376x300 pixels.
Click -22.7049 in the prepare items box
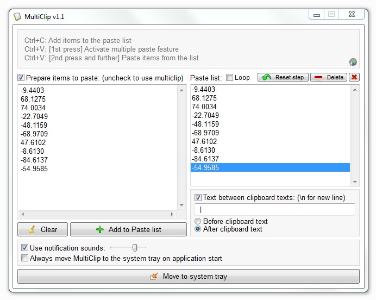coord(34,116)
